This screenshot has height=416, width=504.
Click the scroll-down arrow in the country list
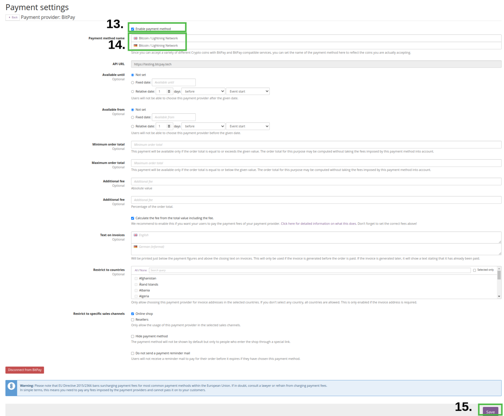click(x=499, y=296)
